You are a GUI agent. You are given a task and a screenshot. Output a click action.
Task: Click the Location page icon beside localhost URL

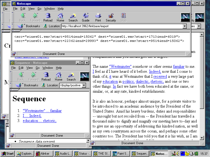tap(45, 26)
